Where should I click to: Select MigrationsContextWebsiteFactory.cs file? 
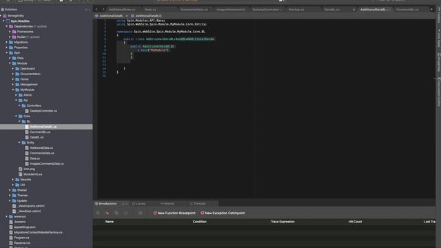pos(38,233)
